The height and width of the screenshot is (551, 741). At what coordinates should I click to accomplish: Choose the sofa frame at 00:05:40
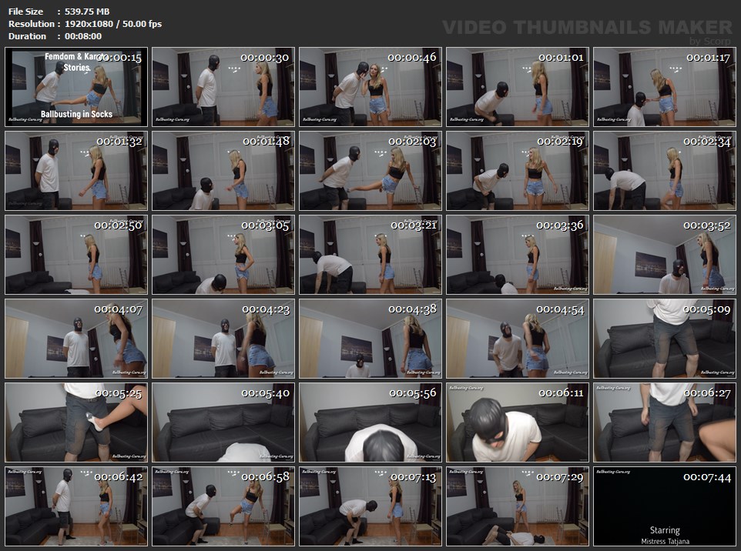point(223,422)
